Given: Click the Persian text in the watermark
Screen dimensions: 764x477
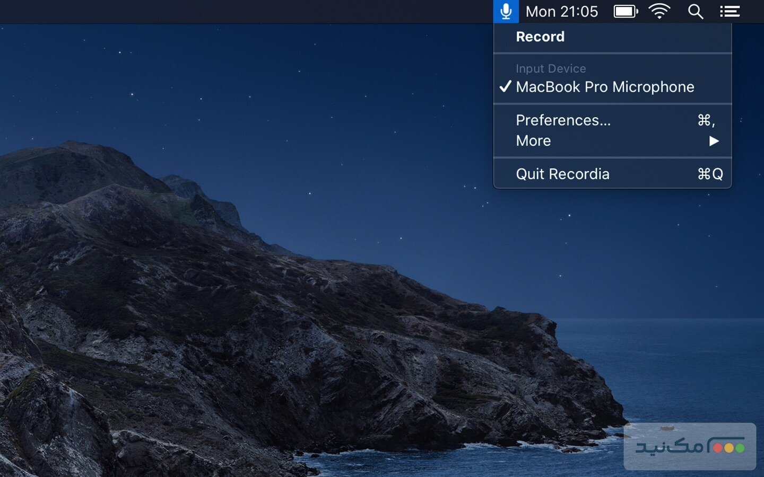Looking at the screenshot, I should (x=670, y=447).
